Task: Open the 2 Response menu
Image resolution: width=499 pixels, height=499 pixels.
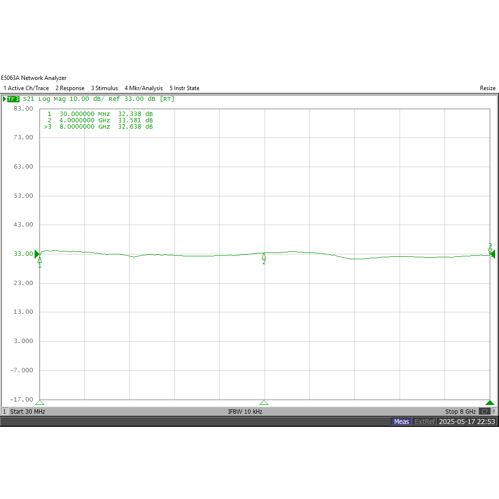Action: coord(70,88)
